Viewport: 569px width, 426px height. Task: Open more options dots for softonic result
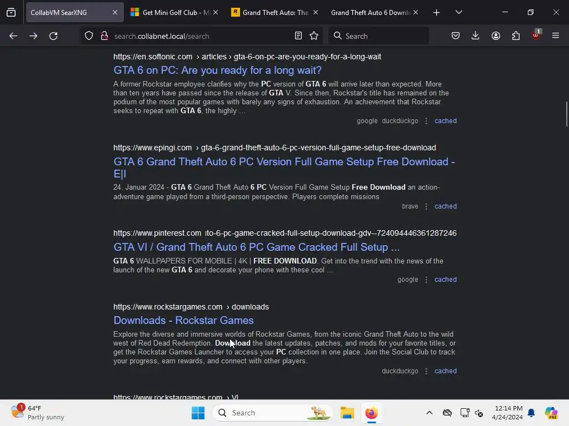[426, 121]
